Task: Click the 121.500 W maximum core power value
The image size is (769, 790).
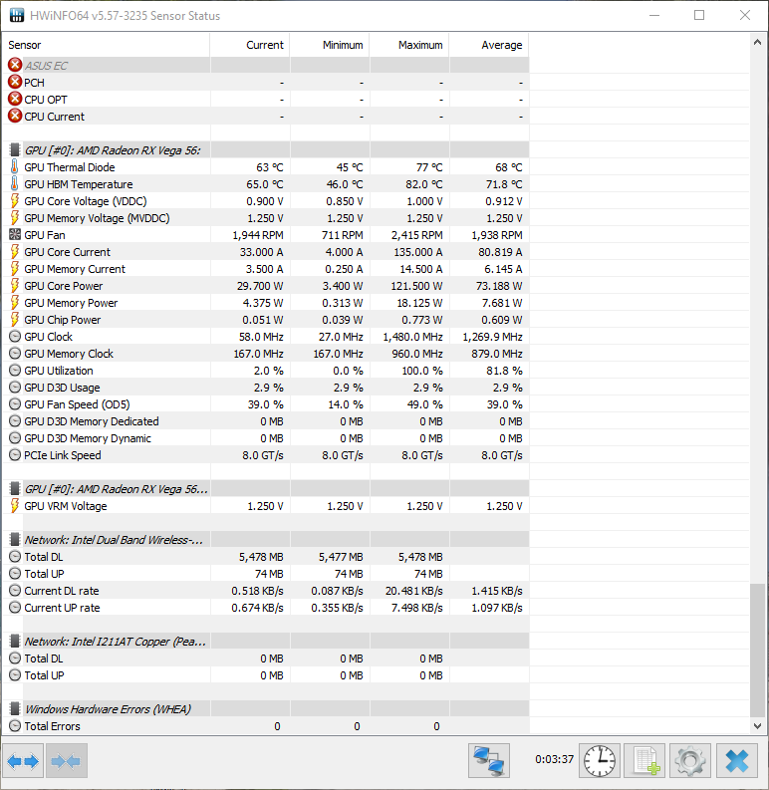Action: tap(416, 286)
